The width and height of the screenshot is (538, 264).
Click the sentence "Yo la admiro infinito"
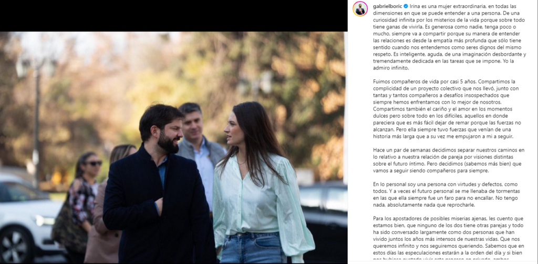pyautogui.click(x=447, y=65)
